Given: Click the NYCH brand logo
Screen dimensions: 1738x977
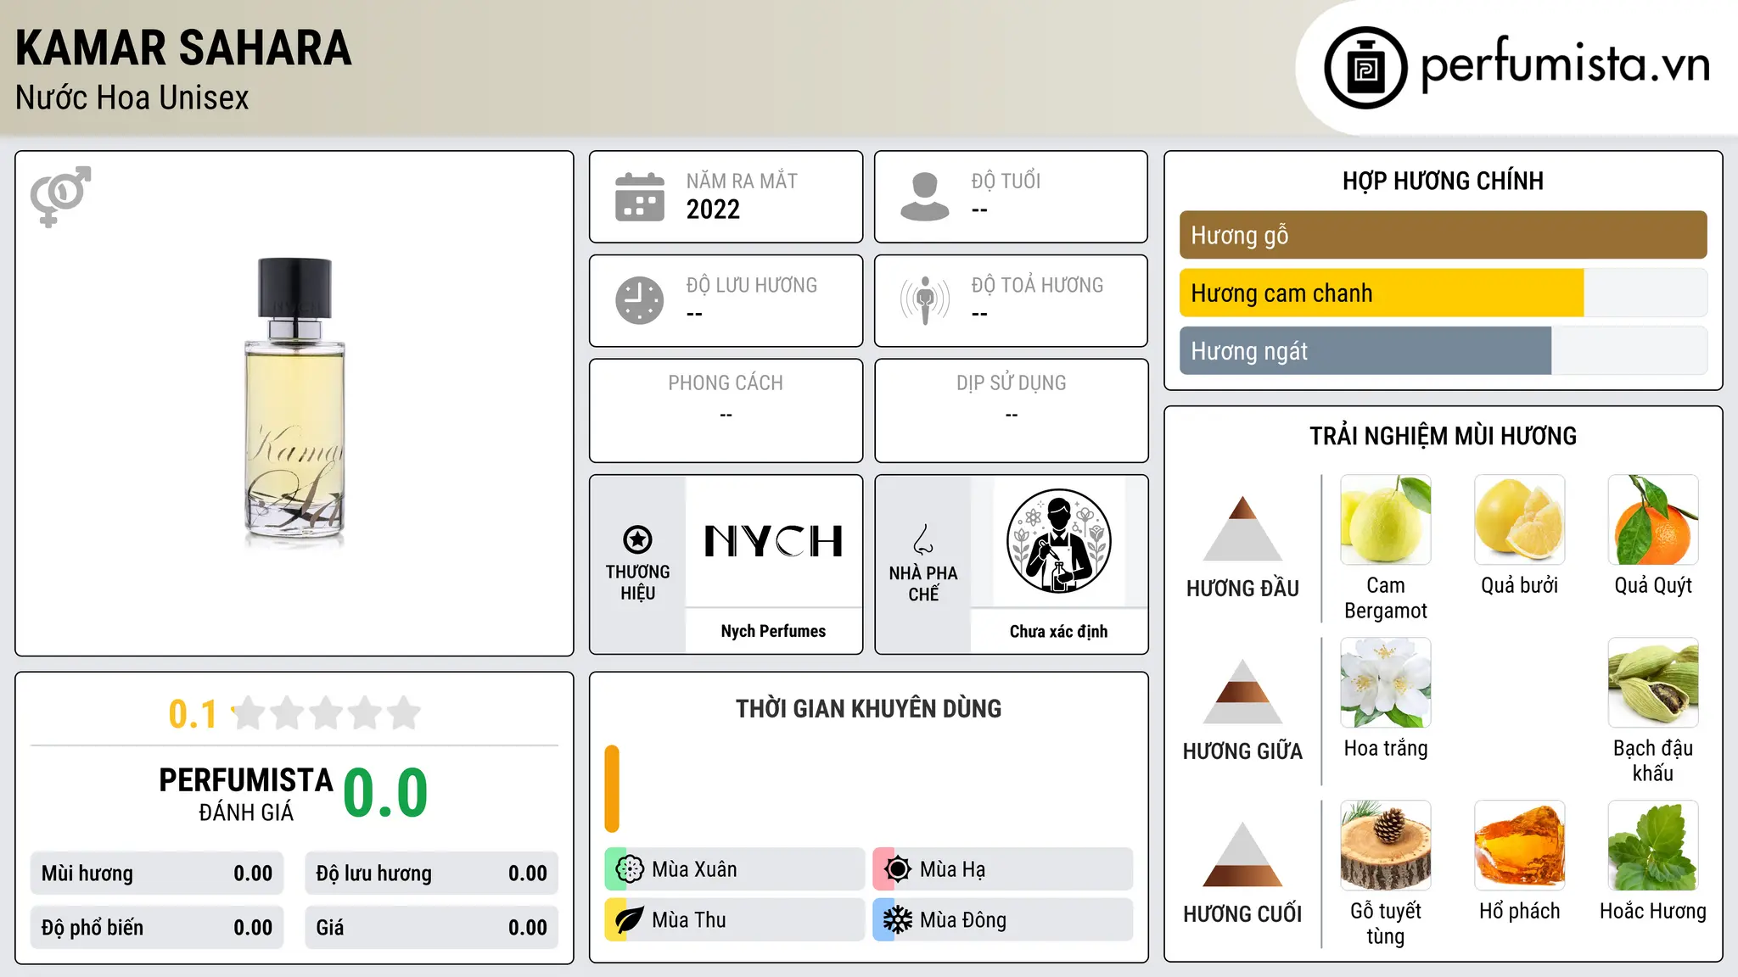Looking at the screenshot, I should coord(773,541).
